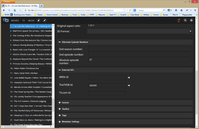Viewport: 199px width, 129px height.
Task: Select episode 22 The Great Space Marriage Plan
Action: (26, 124)
